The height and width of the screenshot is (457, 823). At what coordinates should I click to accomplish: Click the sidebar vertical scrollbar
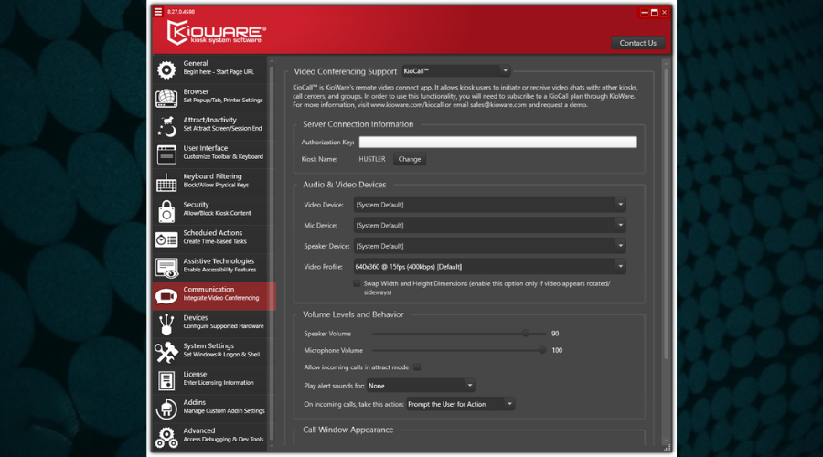tap(272, 252)
